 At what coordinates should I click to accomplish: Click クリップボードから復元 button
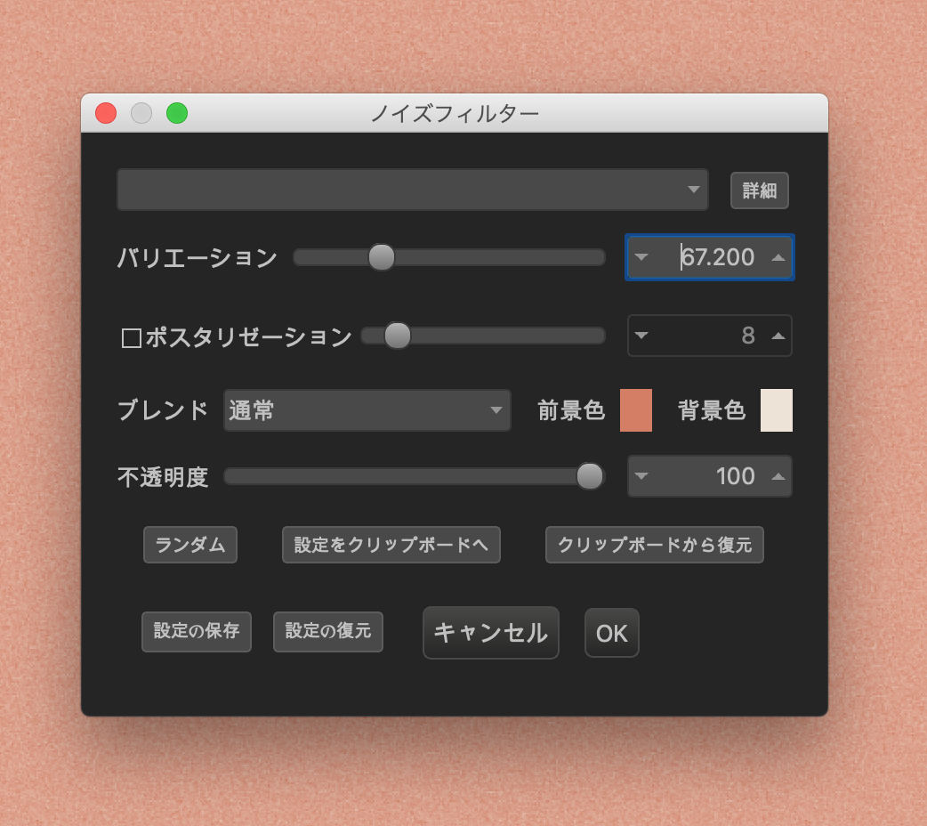coord(655,545)
